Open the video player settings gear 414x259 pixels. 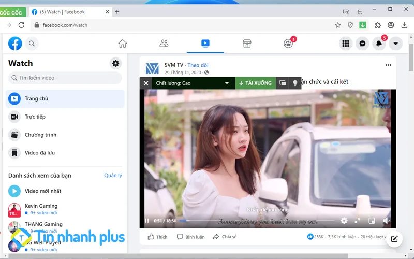point(344,221)
